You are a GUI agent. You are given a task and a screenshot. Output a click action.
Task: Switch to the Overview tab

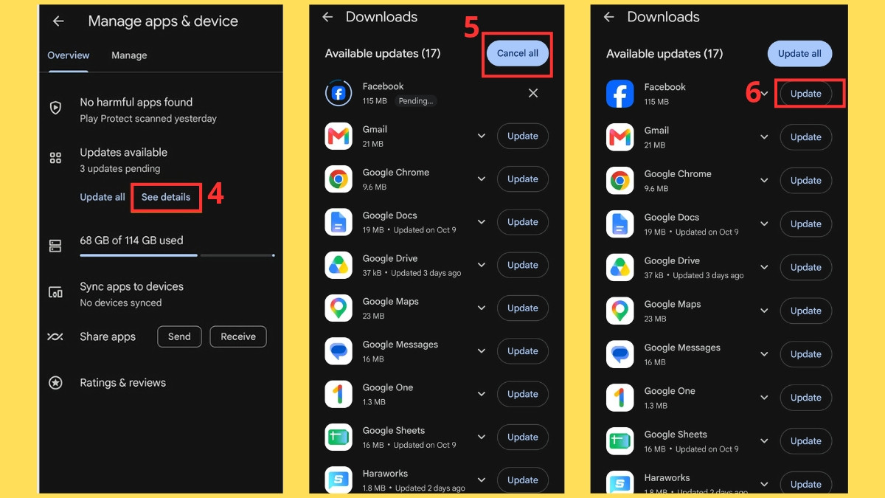[69, 55]
